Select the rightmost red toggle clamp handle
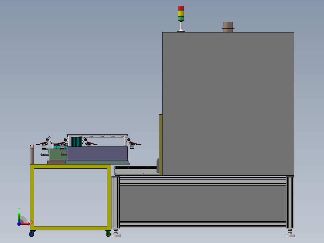 click(x=135, y=143)
